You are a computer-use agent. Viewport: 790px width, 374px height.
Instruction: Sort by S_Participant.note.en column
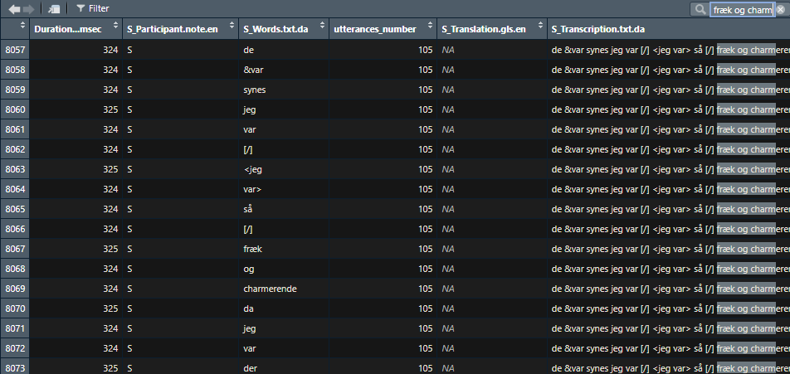coord(178,29)
